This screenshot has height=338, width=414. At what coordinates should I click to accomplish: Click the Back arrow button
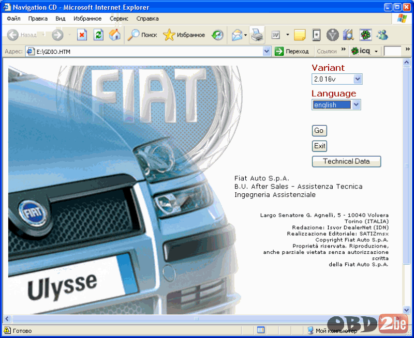click(x=12, y=35)
